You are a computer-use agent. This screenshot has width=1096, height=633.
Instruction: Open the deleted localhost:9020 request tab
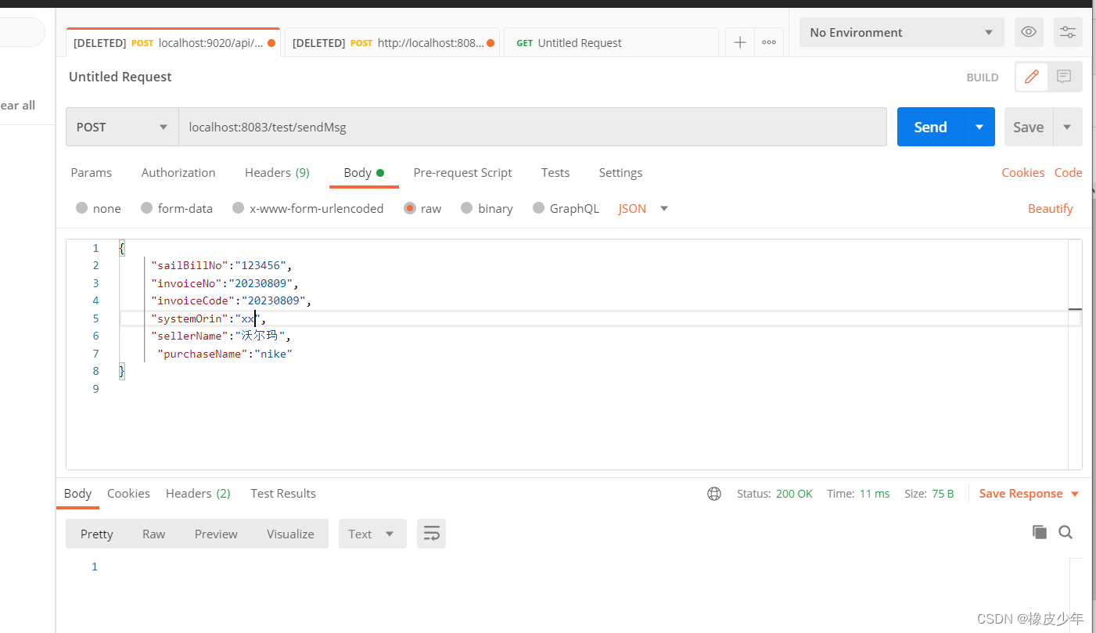(x=174, y=43)
